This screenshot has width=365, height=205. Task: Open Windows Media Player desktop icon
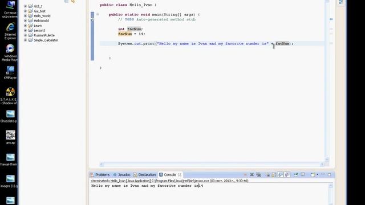pyautogui.click(x=10, y=53)
